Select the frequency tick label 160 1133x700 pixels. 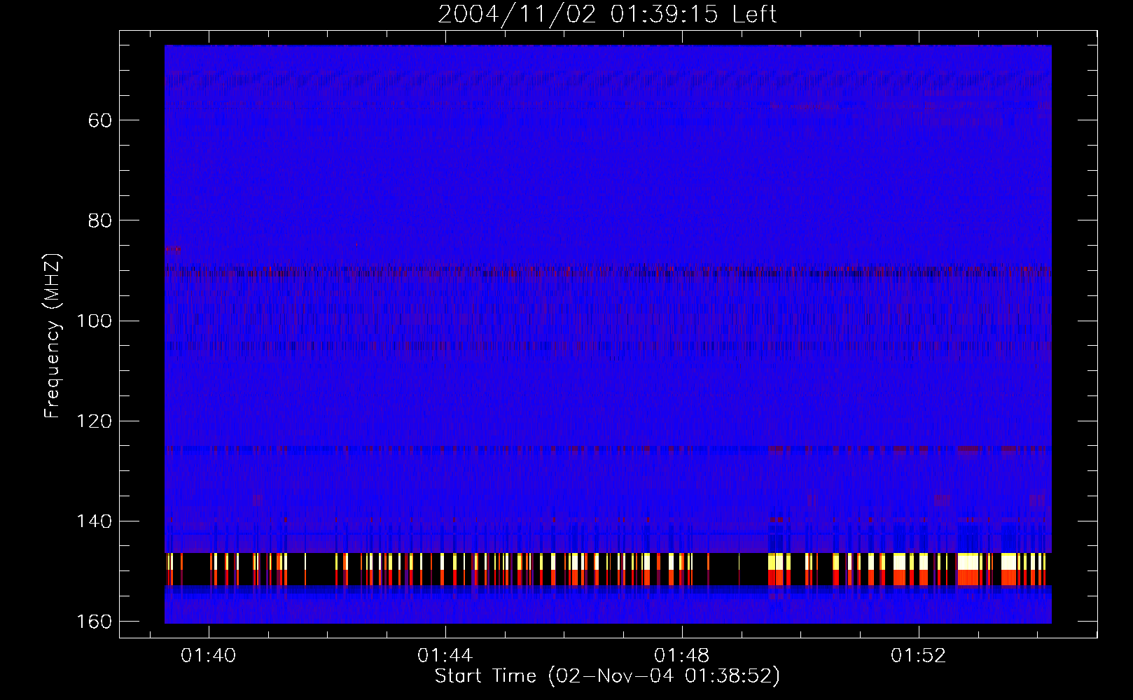(x=95, y=622)
